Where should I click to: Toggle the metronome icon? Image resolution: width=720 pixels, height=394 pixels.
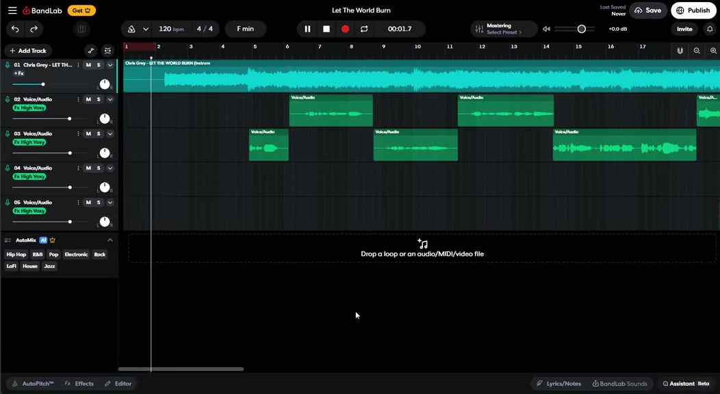[x=131, y=29]
